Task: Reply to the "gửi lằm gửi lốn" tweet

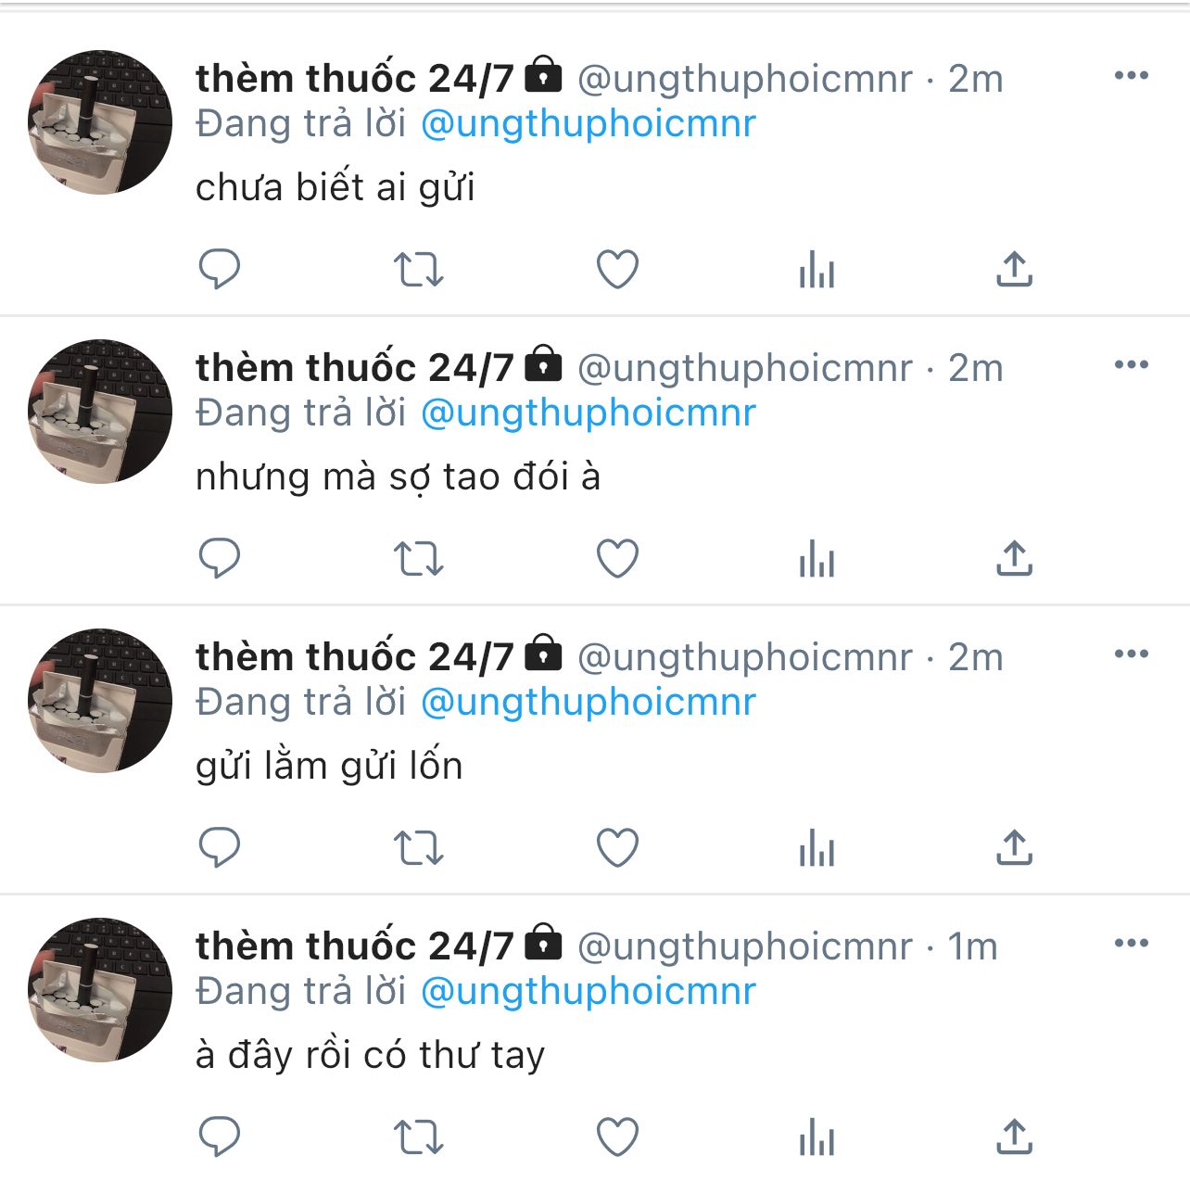Action: tap(220, 848)
